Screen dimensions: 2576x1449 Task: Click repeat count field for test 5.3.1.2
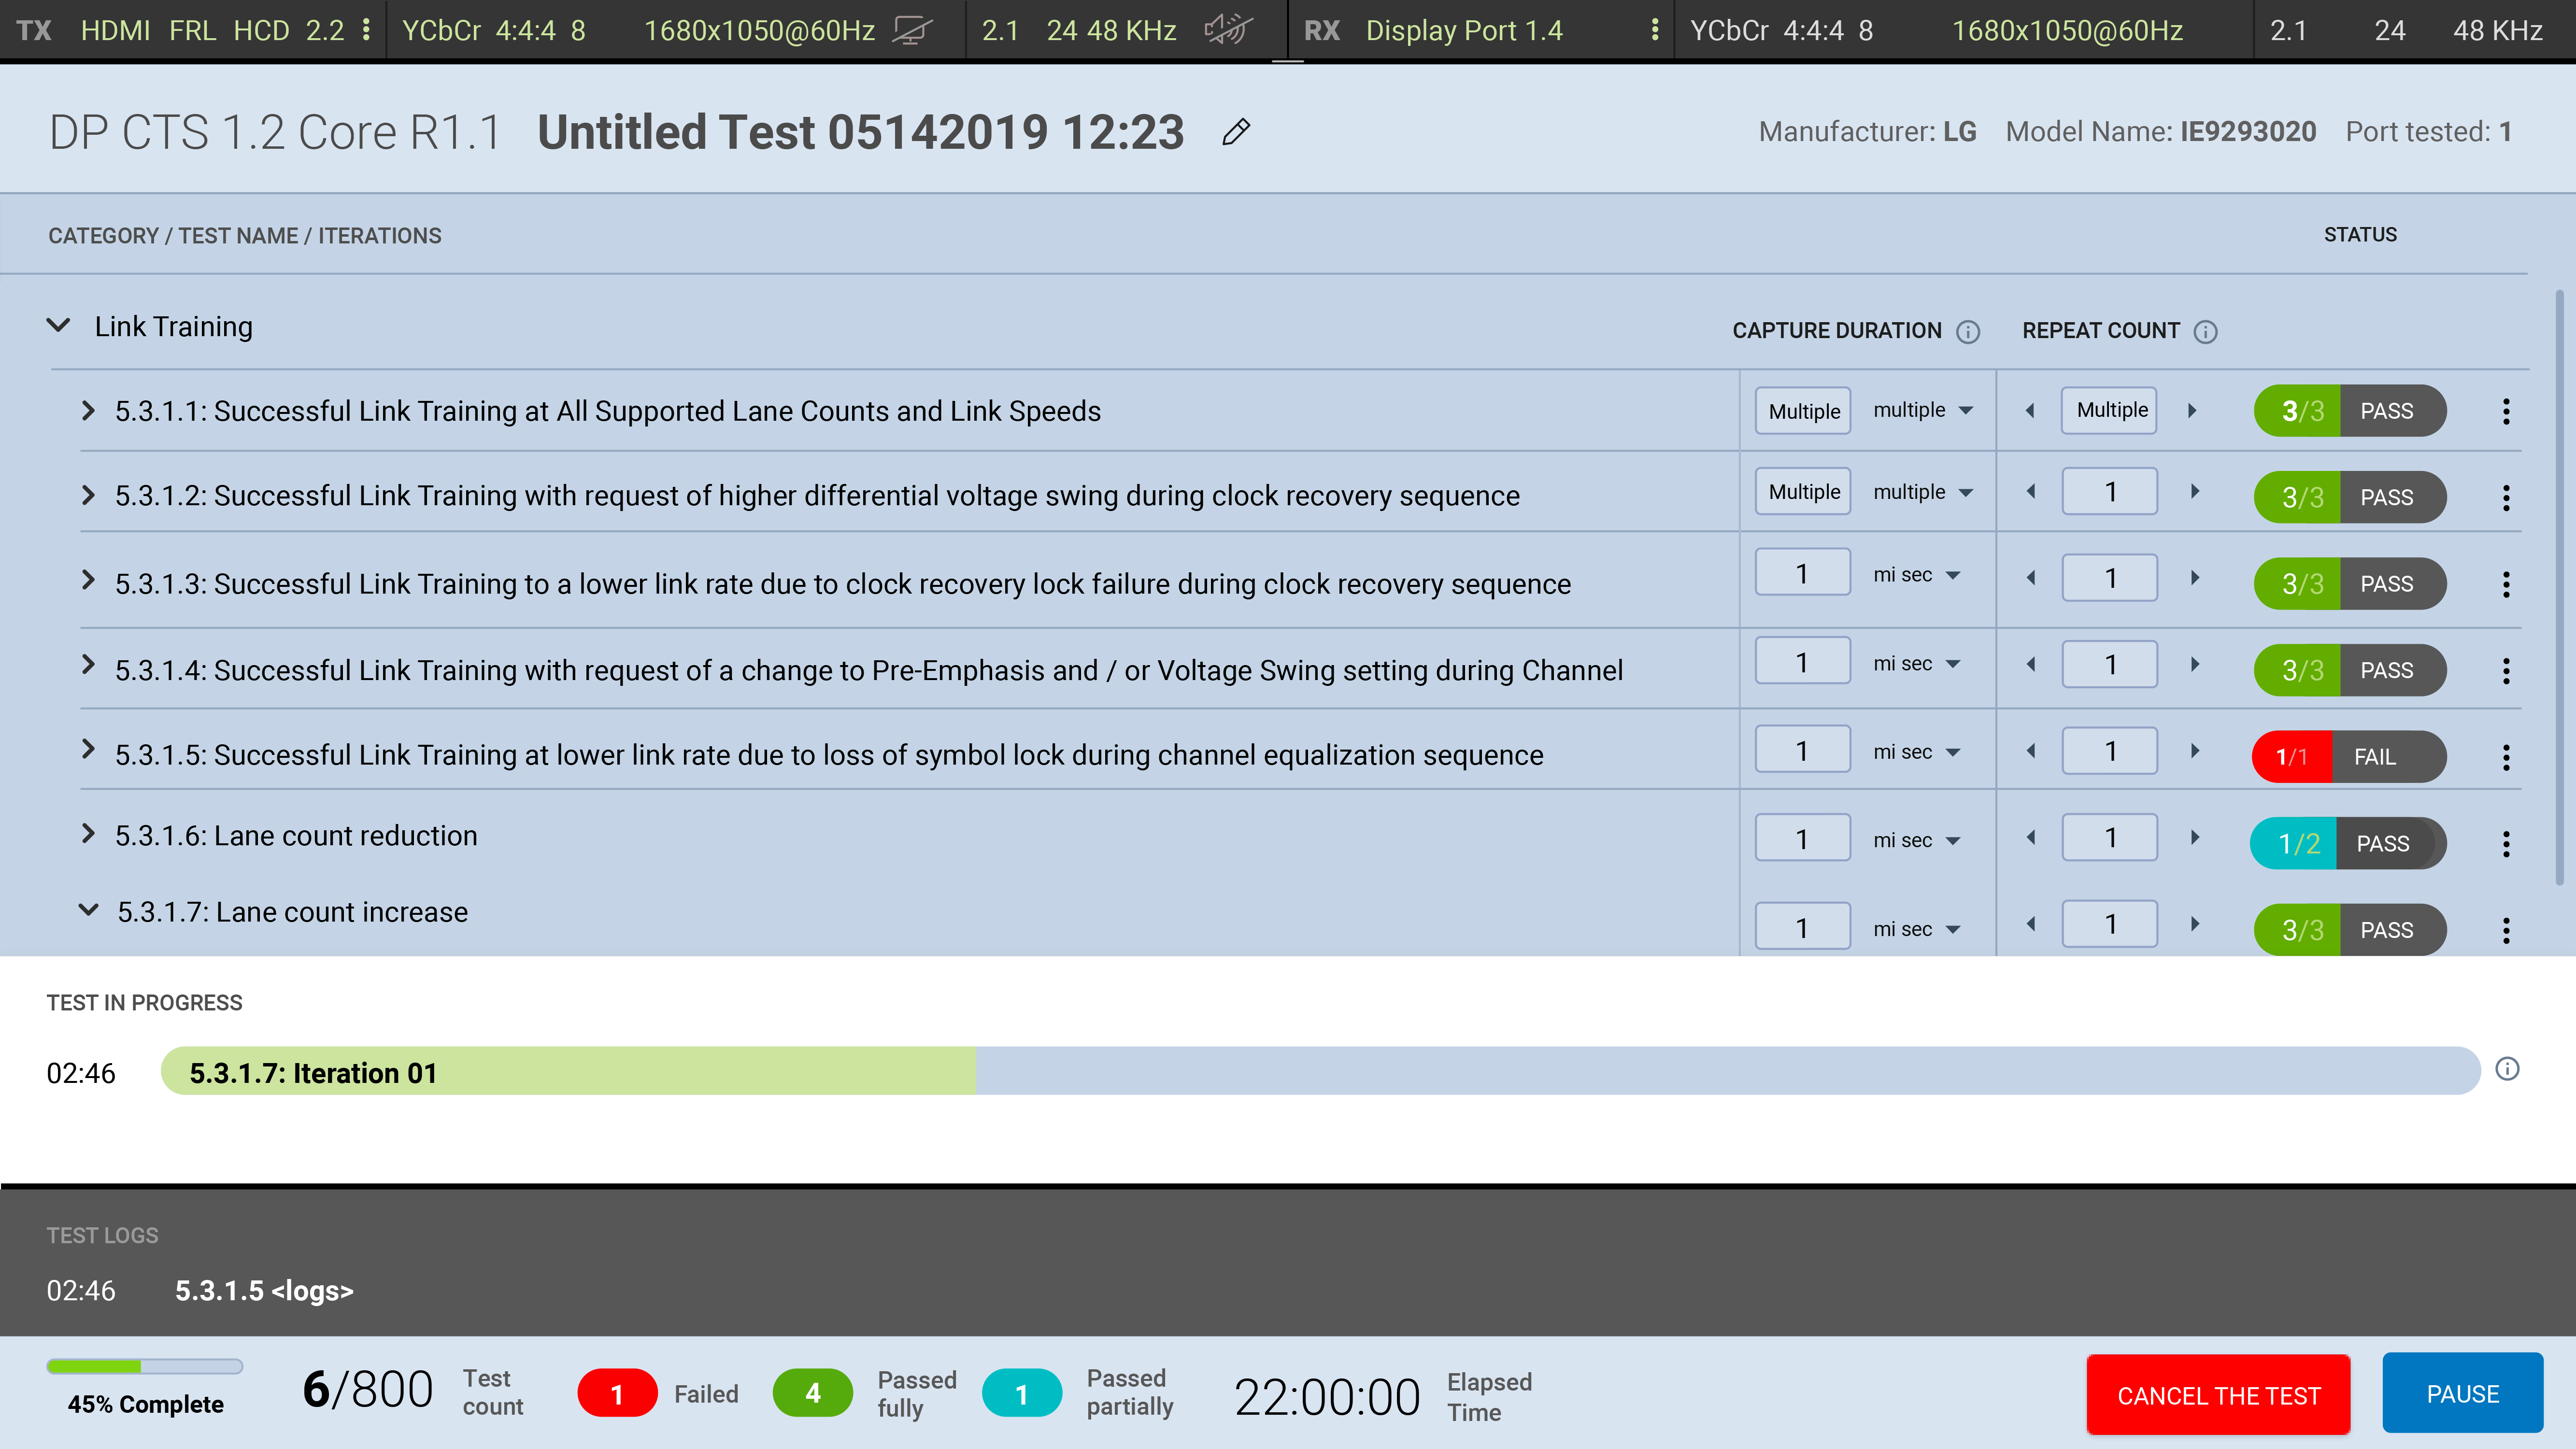coord(2110,491)
